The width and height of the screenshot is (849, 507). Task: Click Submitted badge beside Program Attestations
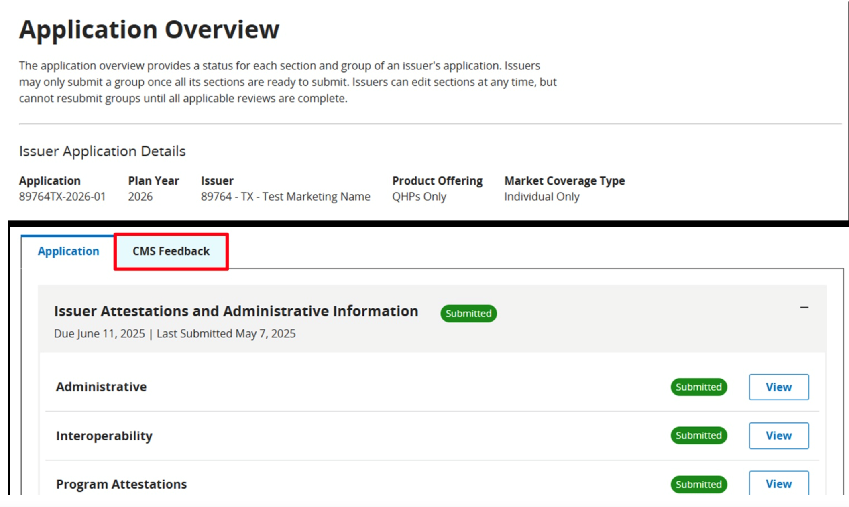(x=698, y=484)
